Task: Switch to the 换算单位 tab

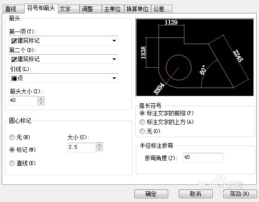Action: 138,9
